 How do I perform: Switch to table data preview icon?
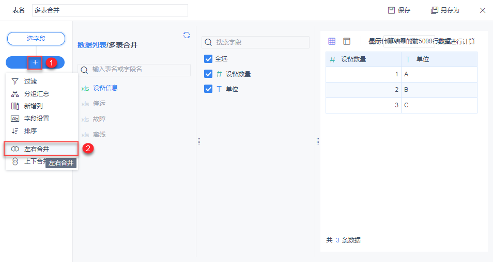pyautogui.click(x=332, y=41)
